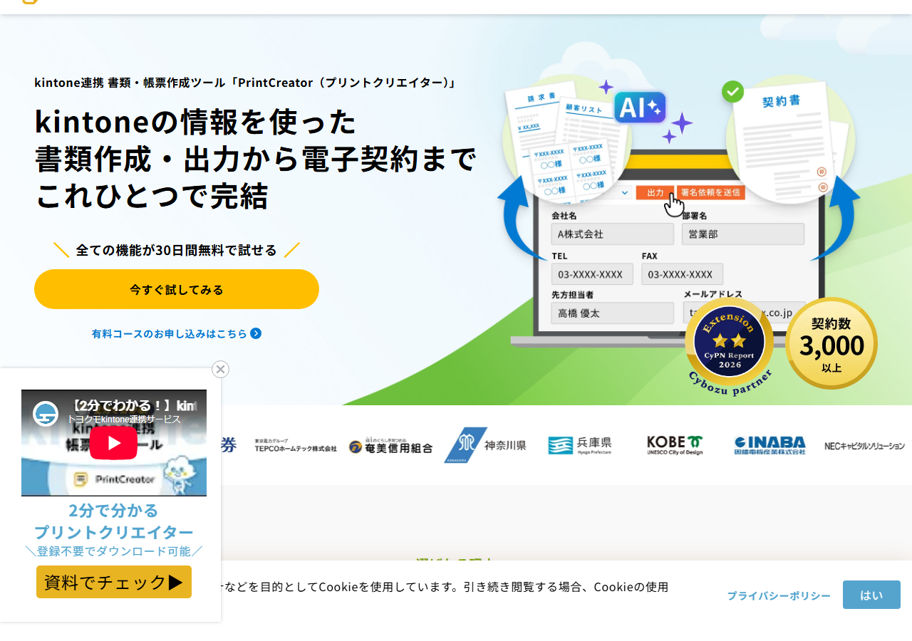This screenshot has width=912, height=641.
Task: Click the KOBE UNESCO City of Design logo
Action: coord(675,445)
